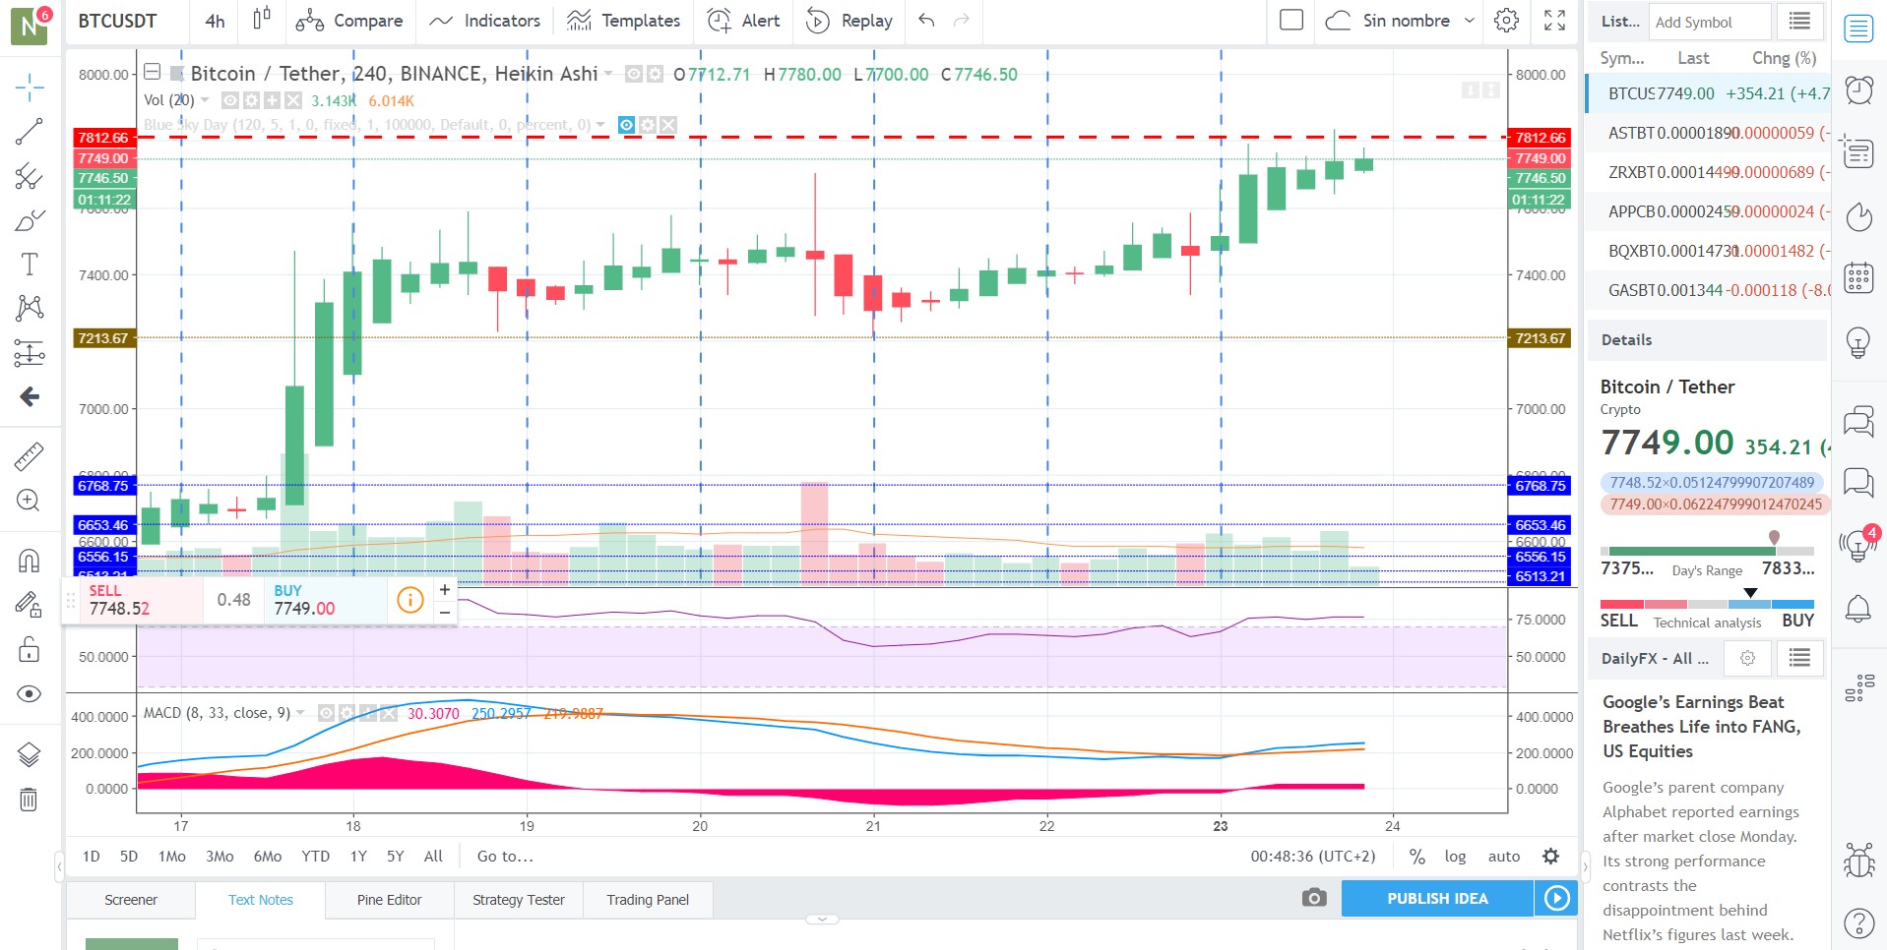1887x950 pixels.
Task: Click the Go to date button
Action: click(505, 857)
